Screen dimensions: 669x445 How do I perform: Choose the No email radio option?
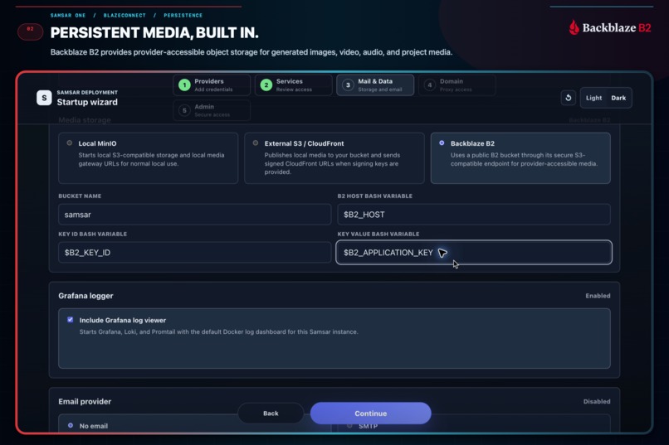pyautogui.click(x=71, y=425)
